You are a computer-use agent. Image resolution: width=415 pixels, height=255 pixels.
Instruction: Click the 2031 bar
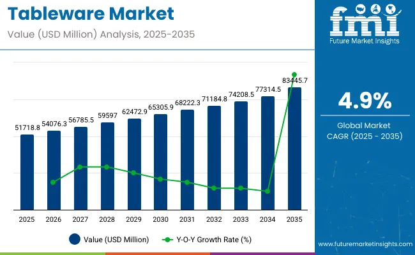point(187,160)
